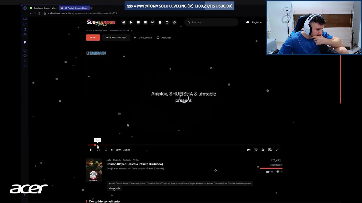The height and width of the screenshot is (203, 362).
Task: Click the browser address bar URL
Action: pyautogui.click(x=82, y=14)
